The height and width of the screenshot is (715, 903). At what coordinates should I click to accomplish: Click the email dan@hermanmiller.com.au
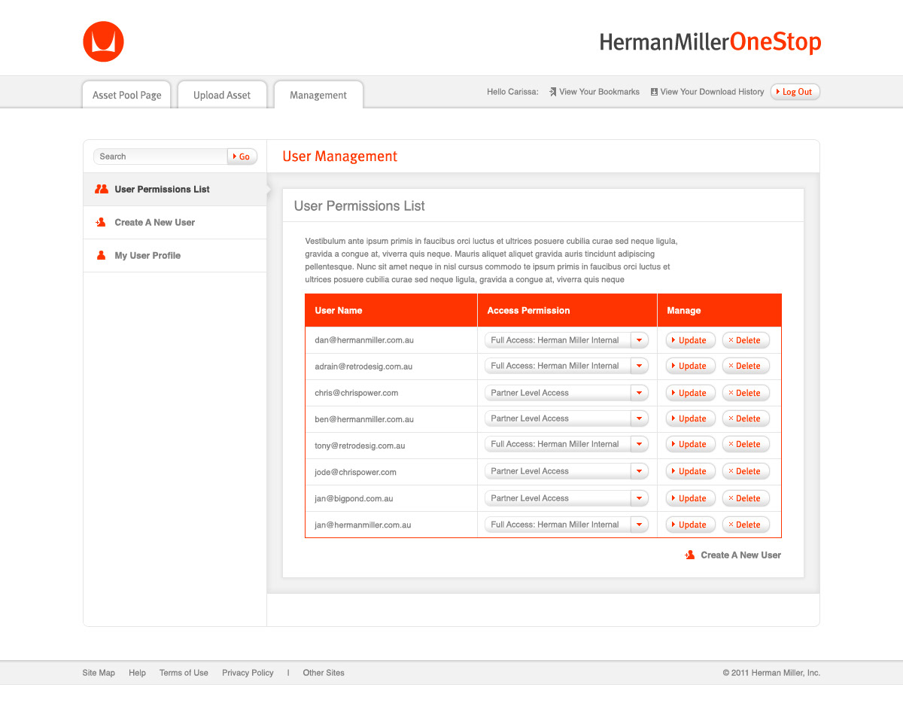tap(364, 340)
